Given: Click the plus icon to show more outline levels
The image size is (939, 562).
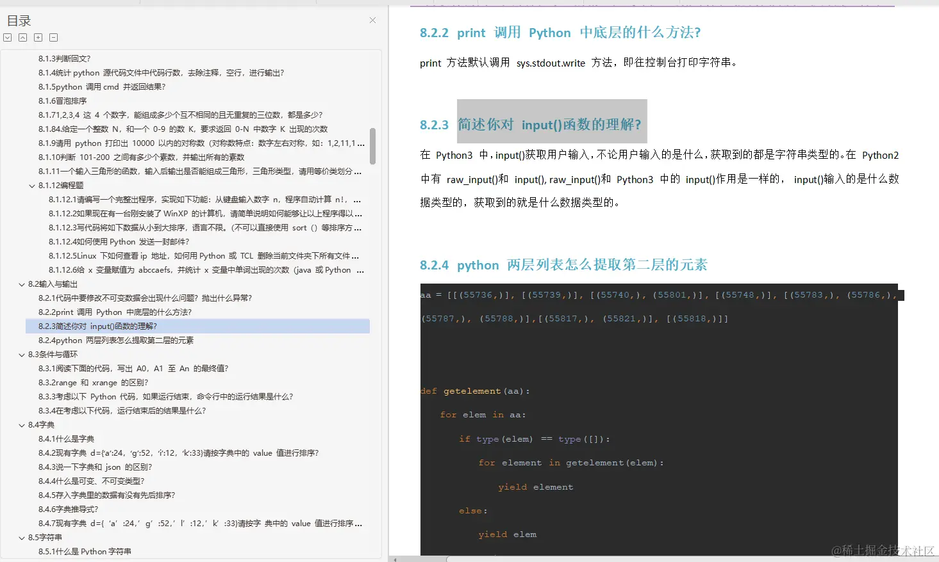Looking at the screenshot, I should 38,37.
